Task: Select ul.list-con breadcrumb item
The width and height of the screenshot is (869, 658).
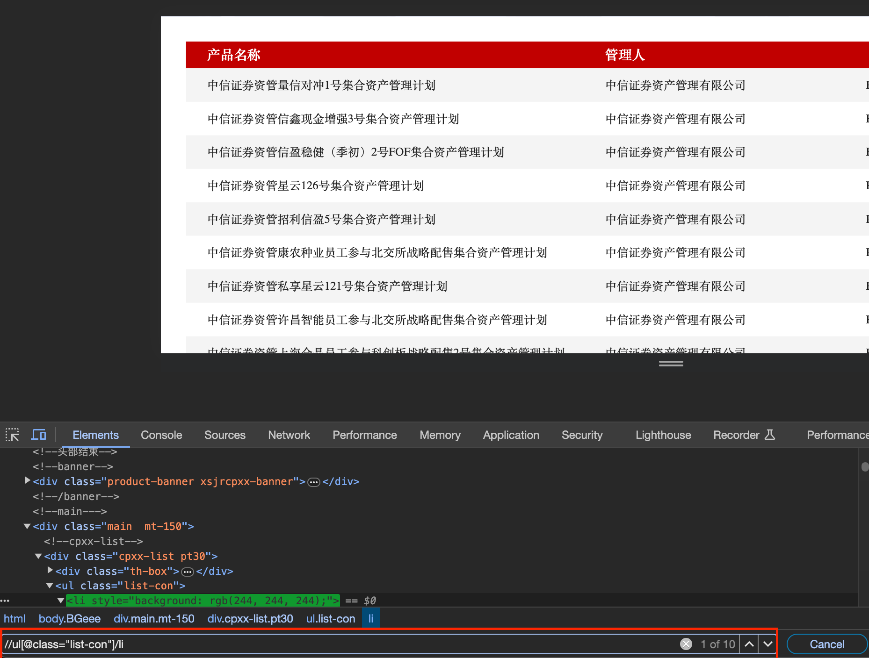Action: (x=331, y=619)
